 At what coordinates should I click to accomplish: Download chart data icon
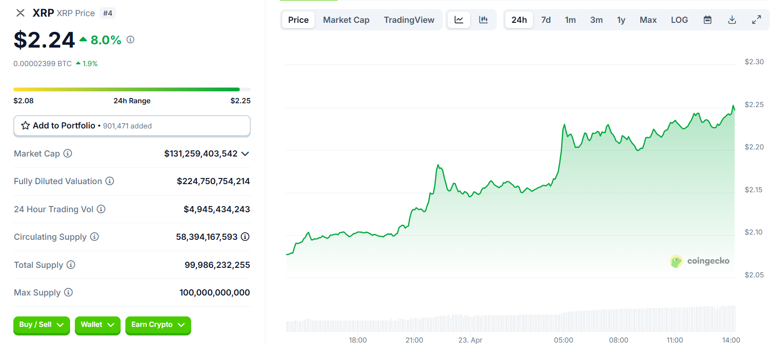[732, 20]
